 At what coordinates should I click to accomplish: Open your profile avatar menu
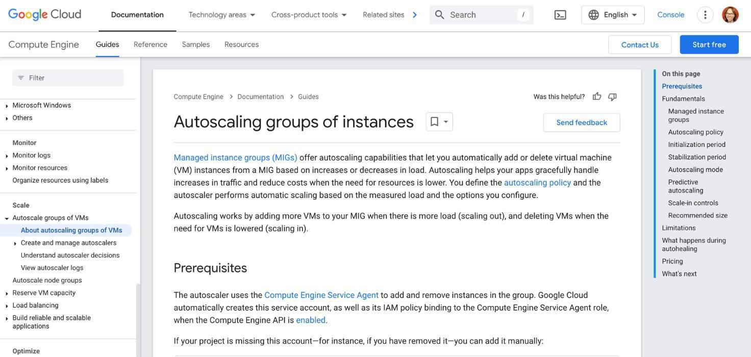(731, 14)
